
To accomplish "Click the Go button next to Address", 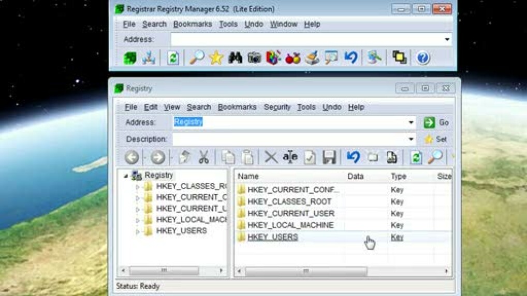I will click(x=436, y=122).
